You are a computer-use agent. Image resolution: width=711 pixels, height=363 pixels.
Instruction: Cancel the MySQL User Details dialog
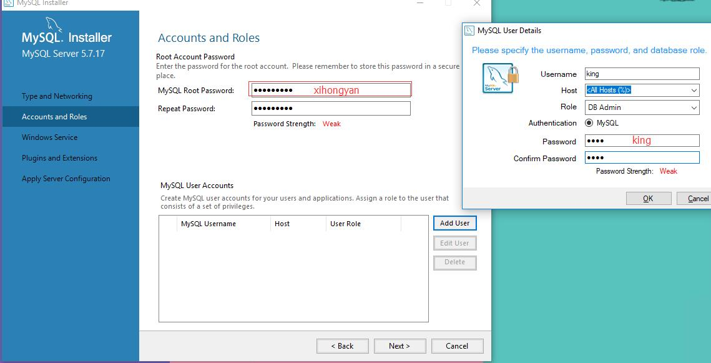click(x=695, y=198)
